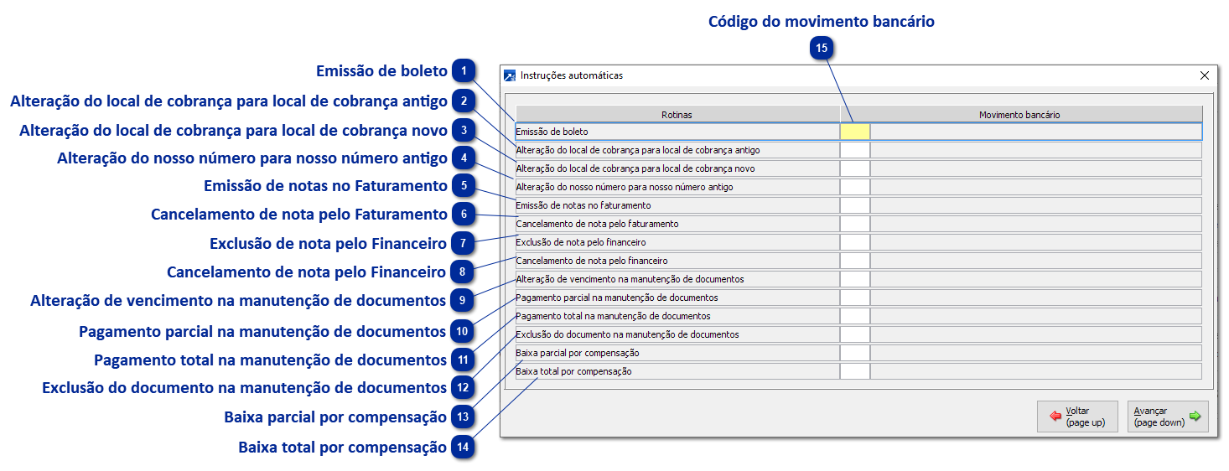Click the yellow code field for Emissão de boleto

click(x=855, y=132)
